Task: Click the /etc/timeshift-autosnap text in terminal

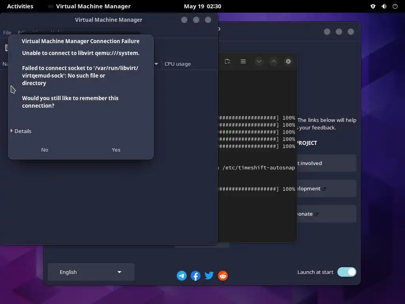Action: (x=259, y=167)
